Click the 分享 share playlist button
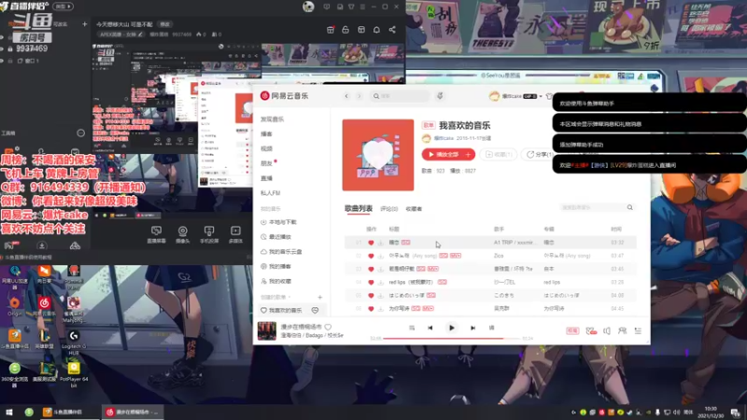This screenshot has height=420, width=747. pos(539,154)
